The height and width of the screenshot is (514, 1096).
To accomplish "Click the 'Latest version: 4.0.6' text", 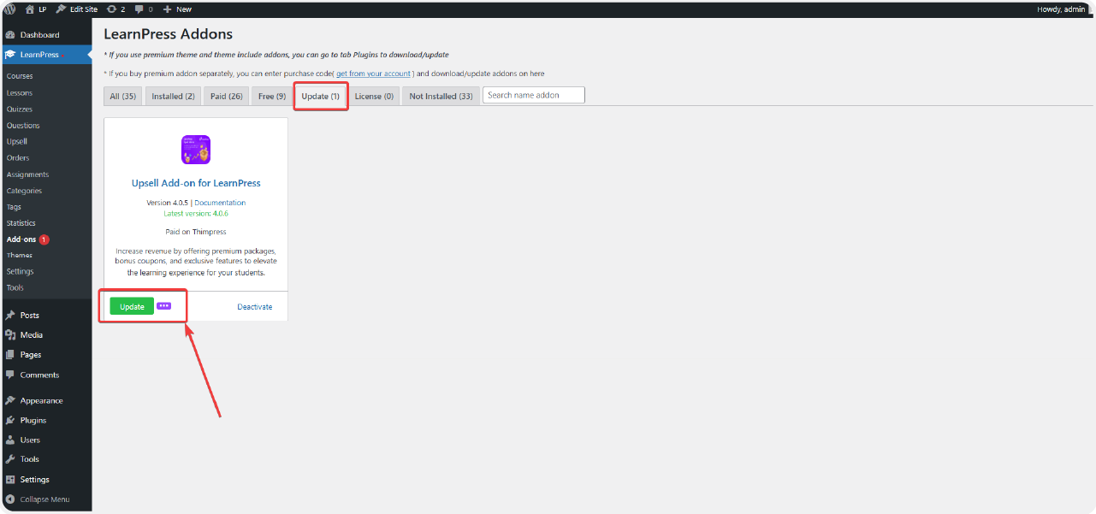I will pos(196,213).
